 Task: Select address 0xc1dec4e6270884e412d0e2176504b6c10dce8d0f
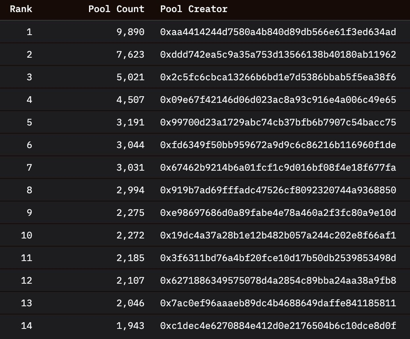(x=278, y=326)
